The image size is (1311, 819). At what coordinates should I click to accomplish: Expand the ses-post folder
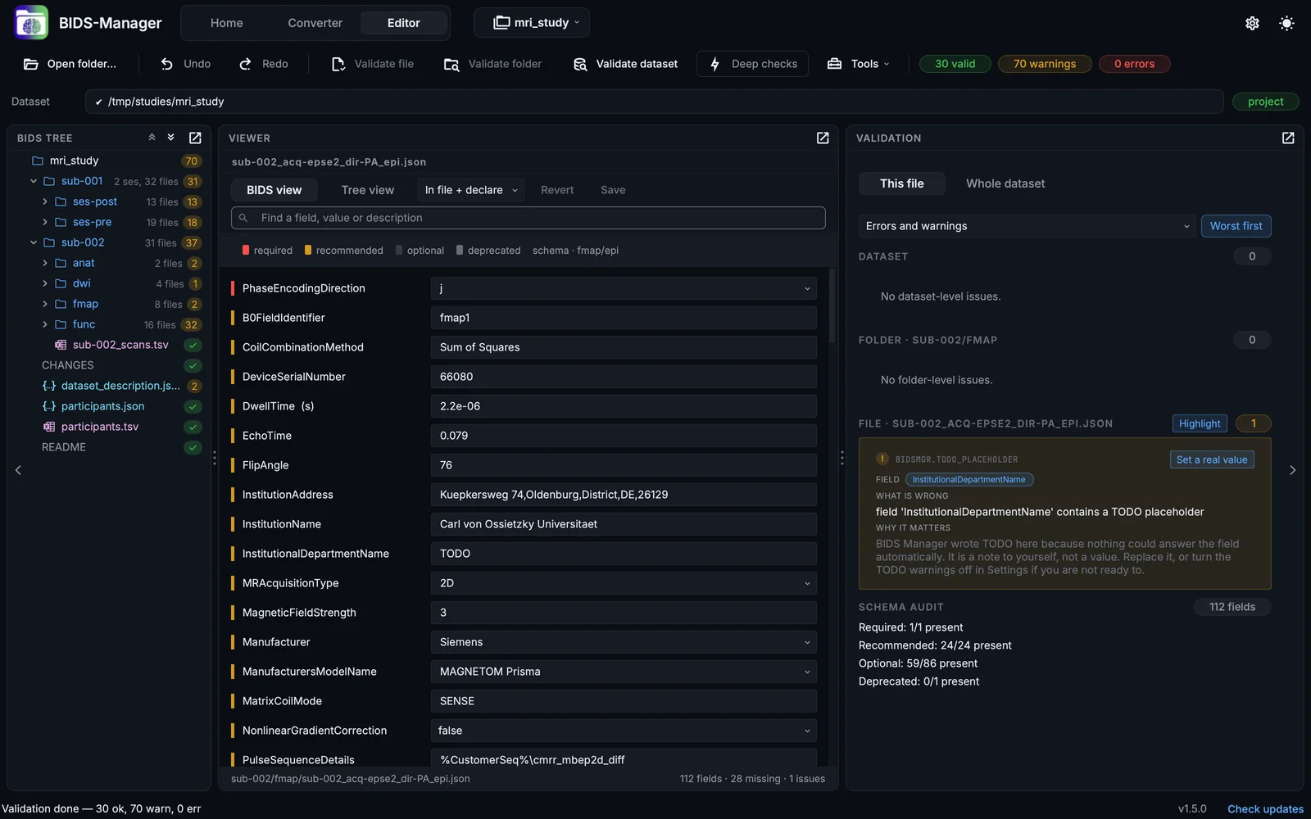click(x=45, y=201)
